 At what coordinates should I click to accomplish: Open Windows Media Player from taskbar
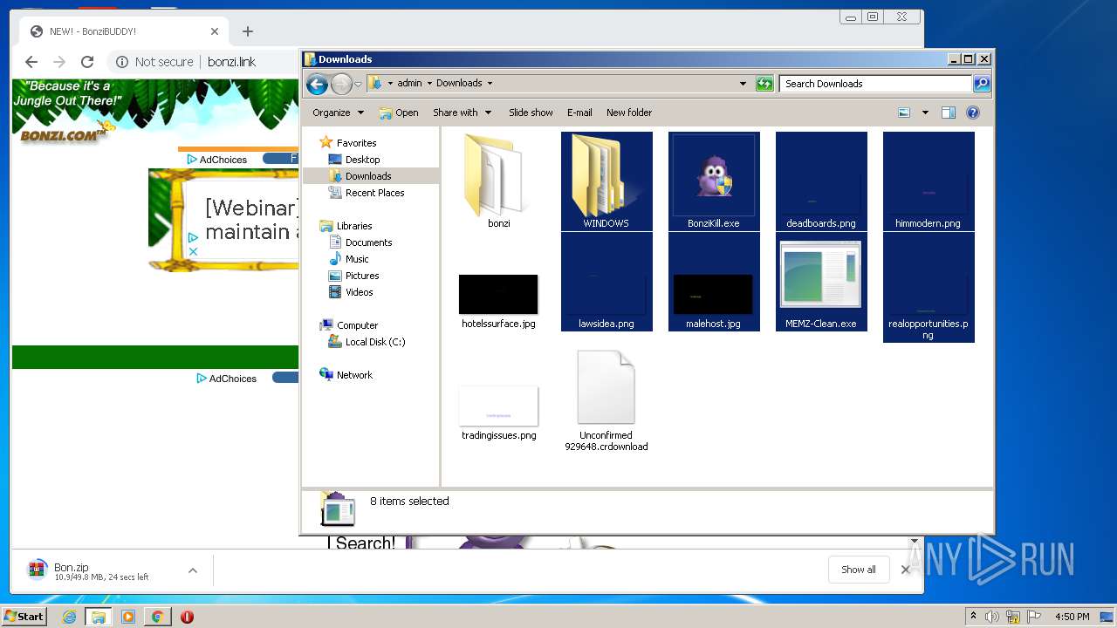(x=128, y=617)
